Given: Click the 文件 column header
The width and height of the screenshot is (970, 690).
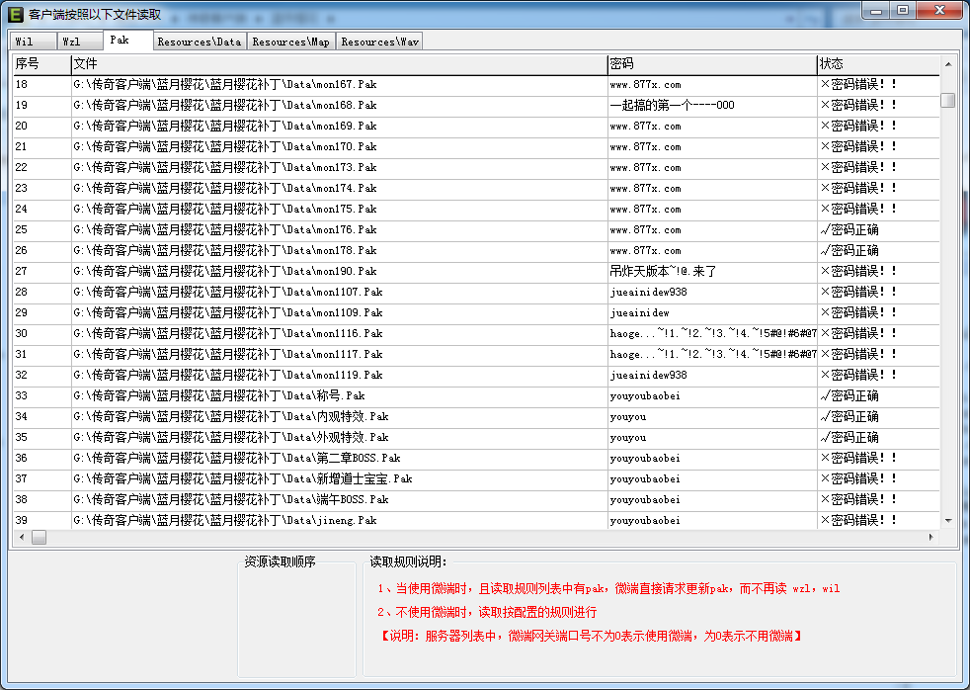Looking at the screenshot, I should click(x=338, y=64).
